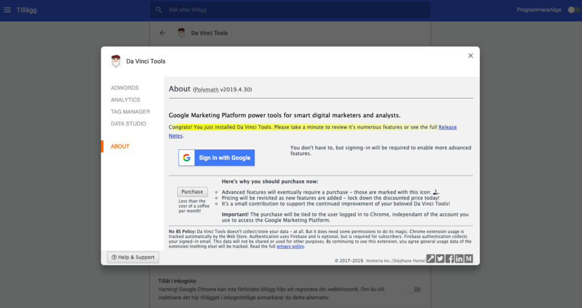Open the Twitter icon link
The height and width of the screenshot is (308, 582).
pyautogui.click(x=440, y=259)
